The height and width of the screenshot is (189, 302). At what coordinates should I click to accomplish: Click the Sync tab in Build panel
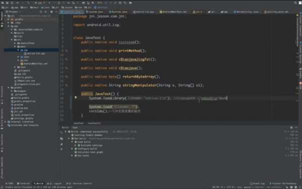click(x=75, y=127)
